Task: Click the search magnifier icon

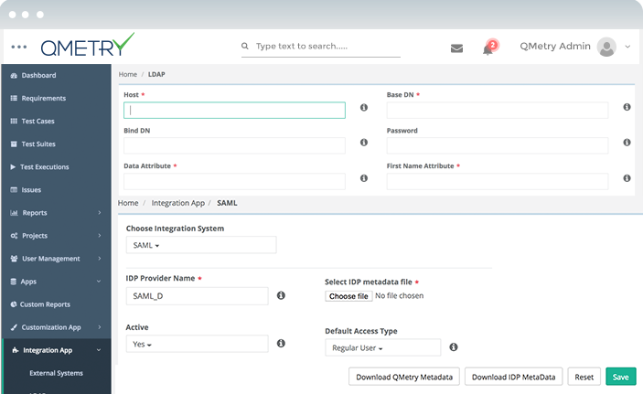Action: [x=245, y=46]
